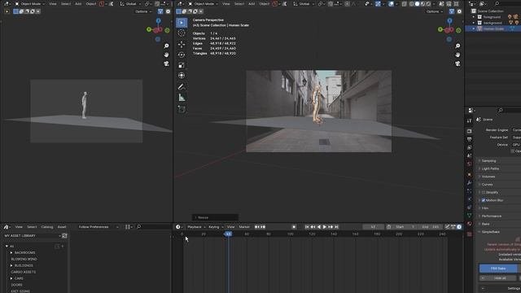Select the Scale tool in camera viewport

click(x=182, y=65)
